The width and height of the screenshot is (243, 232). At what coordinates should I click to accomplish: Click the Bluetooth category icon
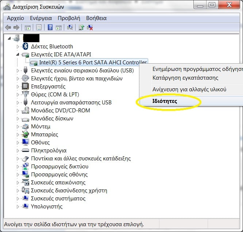pos(26,46)
